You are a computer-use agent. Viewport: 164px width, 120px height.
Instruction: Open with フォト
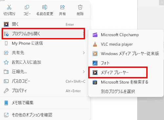[126, 63]
